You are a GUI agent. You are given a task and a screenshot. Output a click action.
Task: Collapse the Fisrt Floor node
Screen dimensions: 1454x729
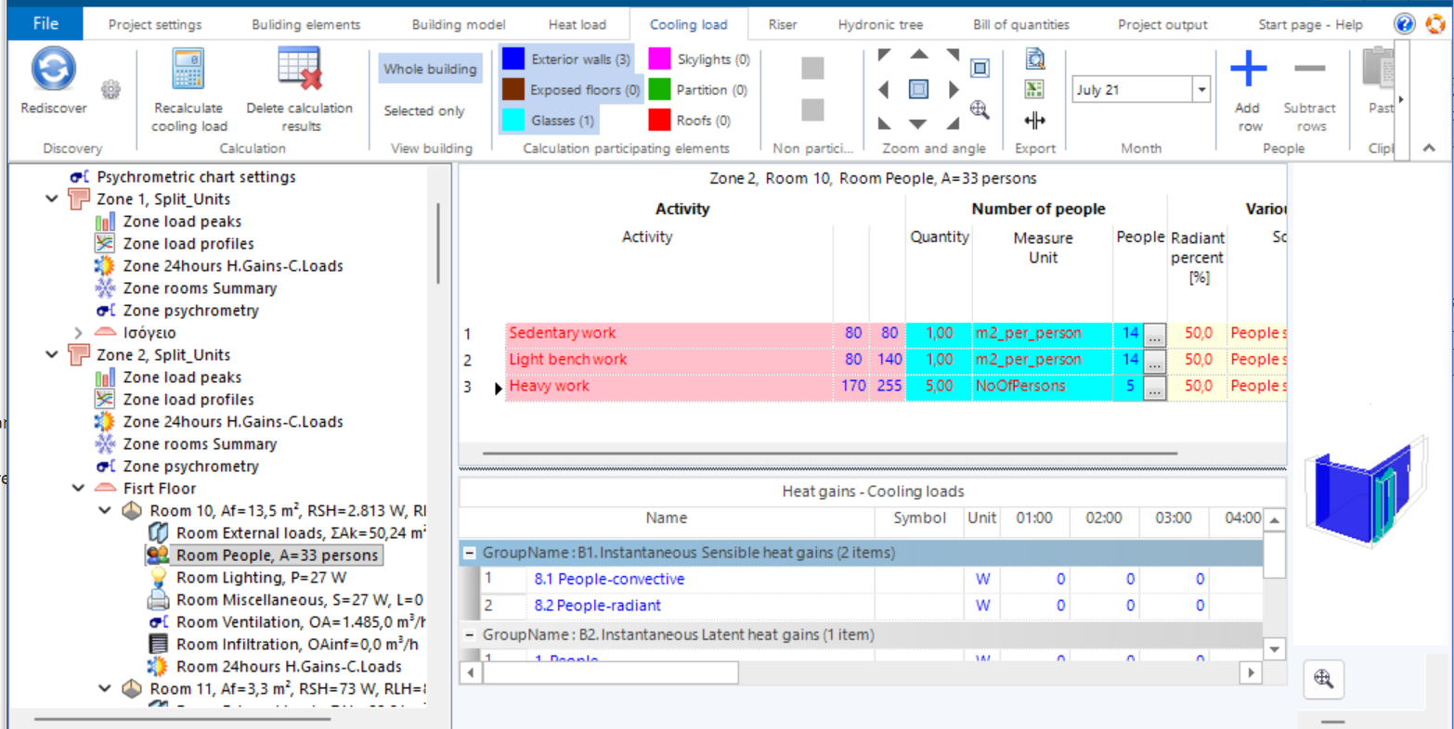[x=78, y=489]
